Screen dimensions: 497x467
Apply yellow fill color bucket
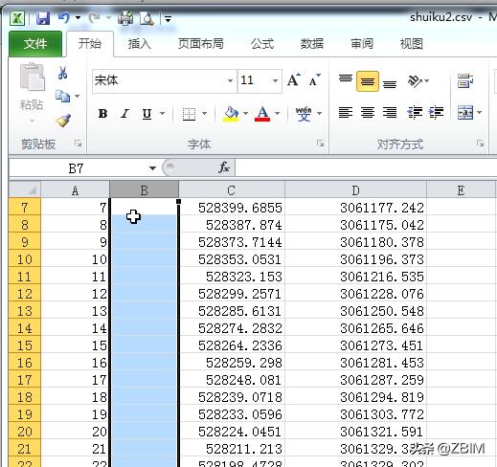[x=232, y=114]
